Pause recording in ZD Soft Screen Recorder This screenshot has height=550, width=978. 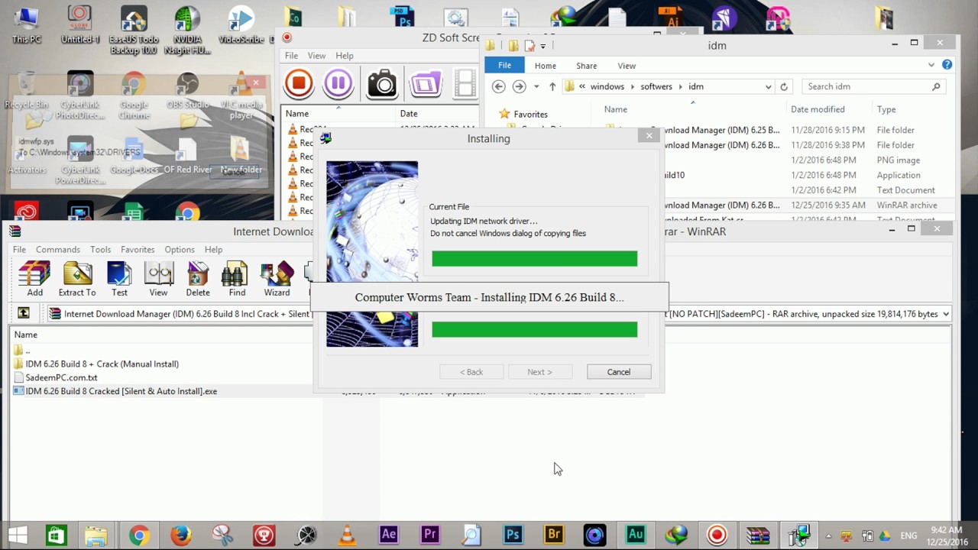click(x=338, y=83)
